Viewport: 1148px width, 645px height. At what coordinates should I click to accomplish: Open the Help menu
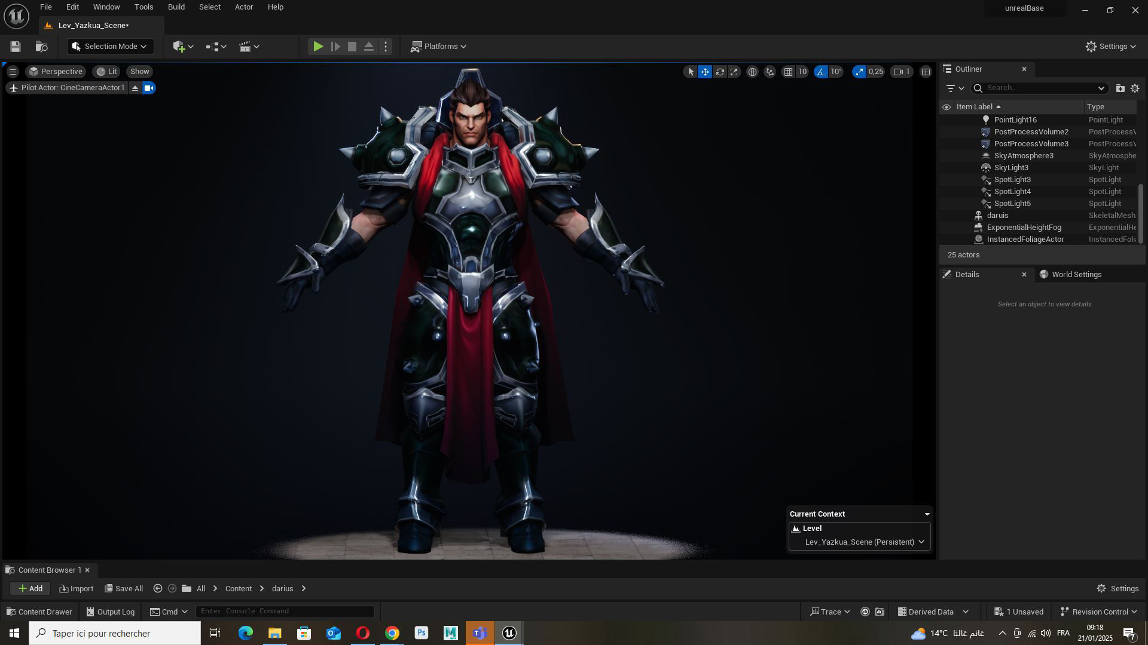point(276,7)
